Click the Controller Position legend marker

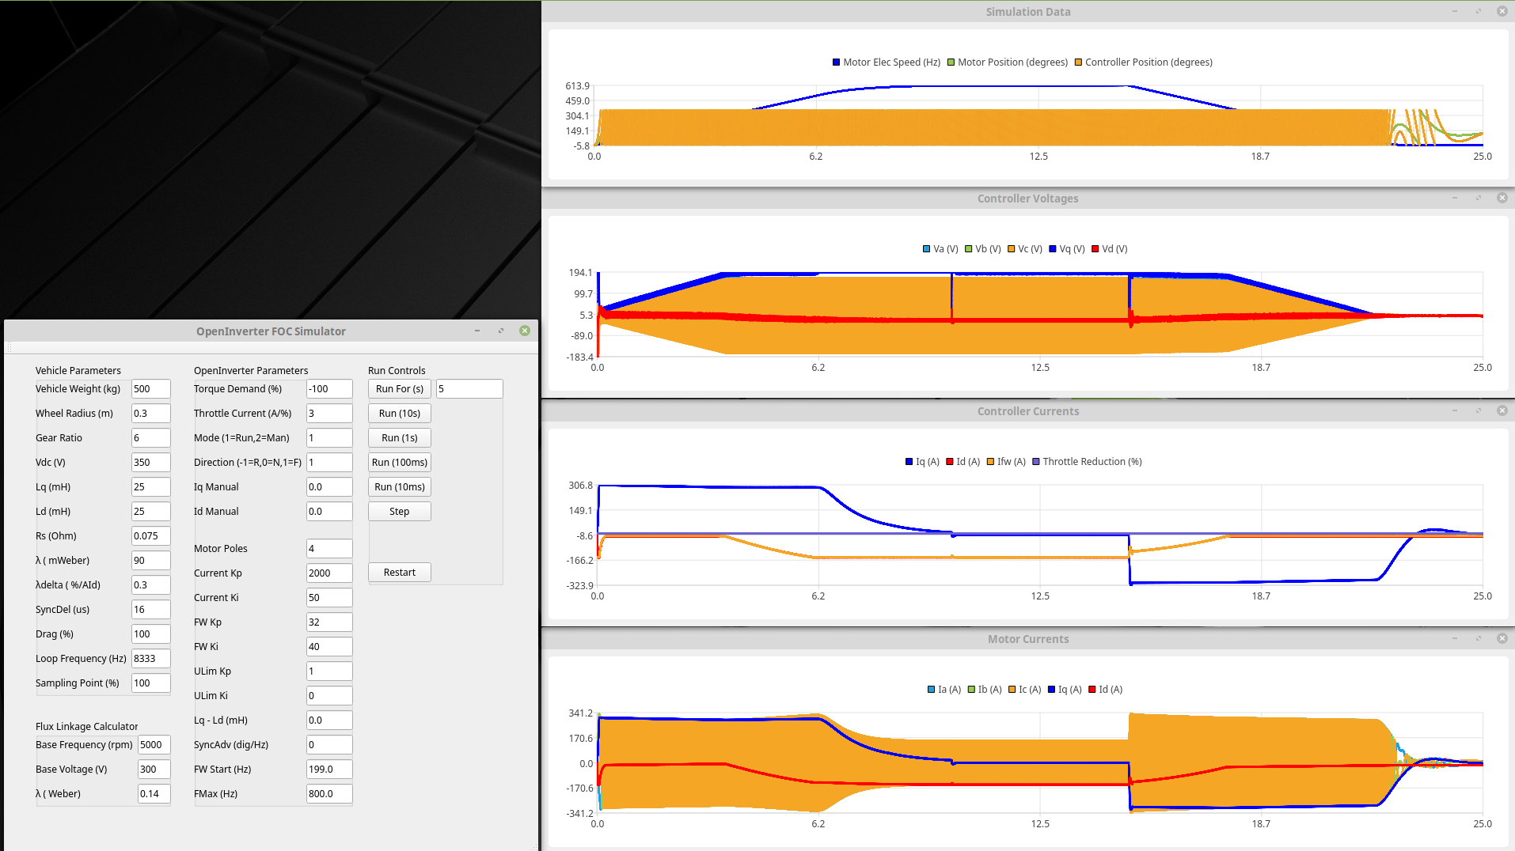click(1078, 62)
